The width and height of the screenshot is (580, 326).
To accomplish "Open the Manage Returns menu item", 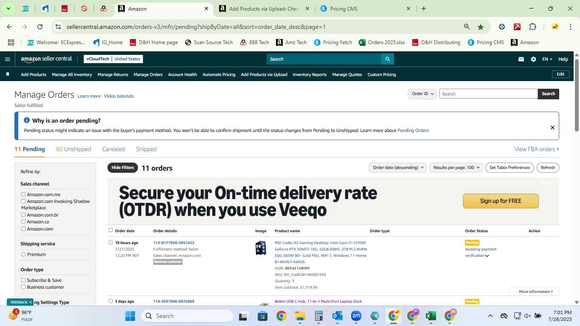I will [x=113, y=74].
